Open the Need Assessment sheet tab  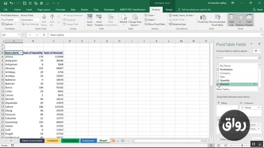point(32,141)
